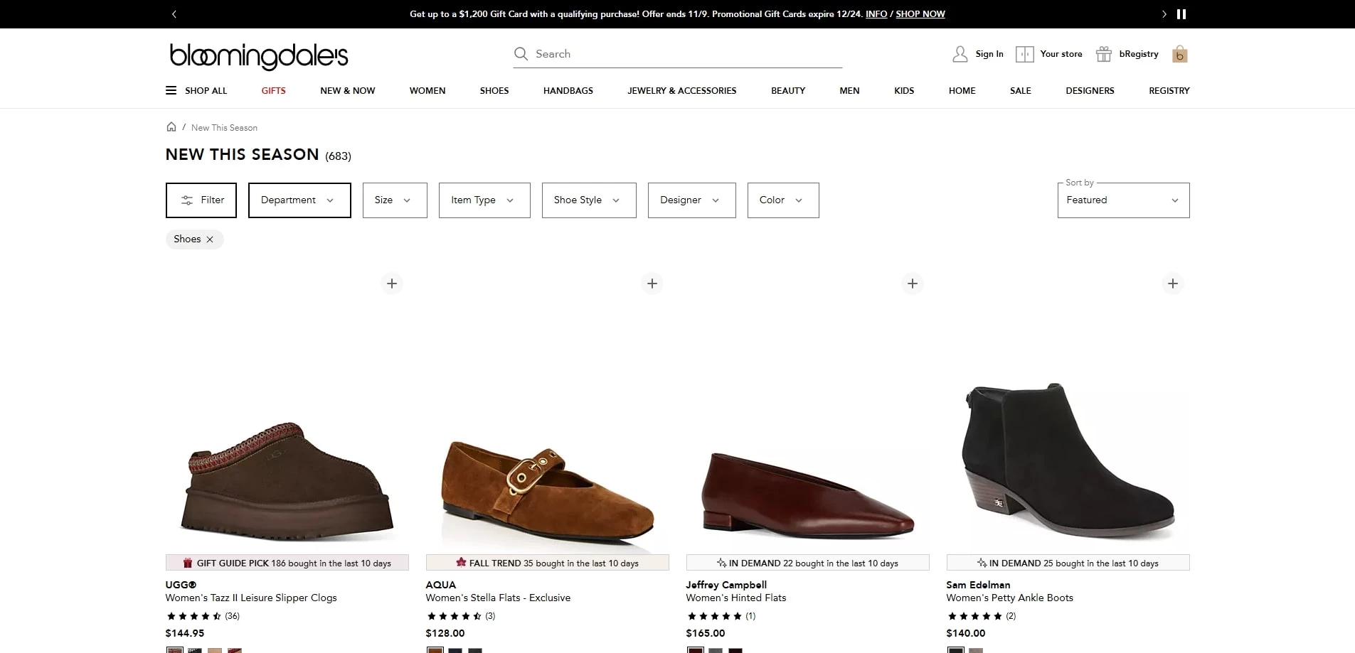Image resolution: width=1355 pixels, height=653 pixels.
Task: Remove the Shoes filter chip
Action: 211,239
